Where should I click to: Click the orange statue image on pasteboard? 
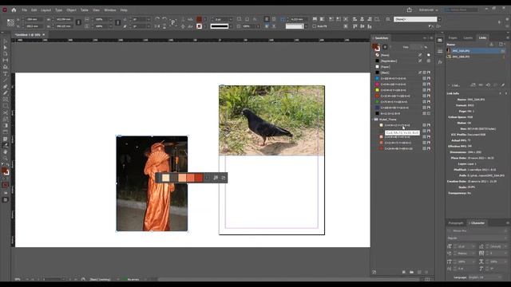click(x=152, y=183)
